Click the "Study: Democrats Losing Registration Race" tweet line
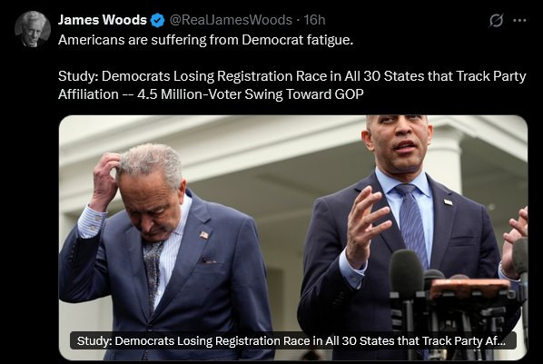This screenshot has width=543, height=364. coord(292,76)
